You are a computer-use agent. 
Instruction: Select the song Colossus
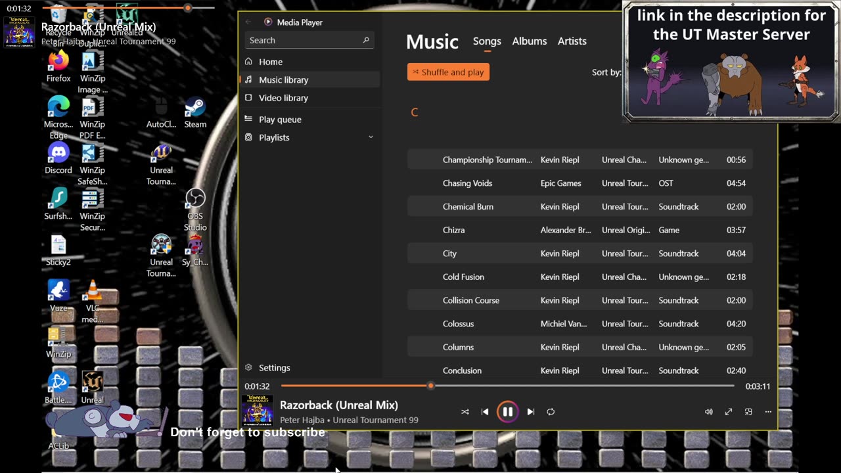pyautogui.click(x=580, y=324)
